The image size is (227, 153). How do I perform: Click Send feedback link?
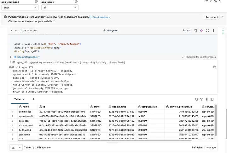[100, 17]
